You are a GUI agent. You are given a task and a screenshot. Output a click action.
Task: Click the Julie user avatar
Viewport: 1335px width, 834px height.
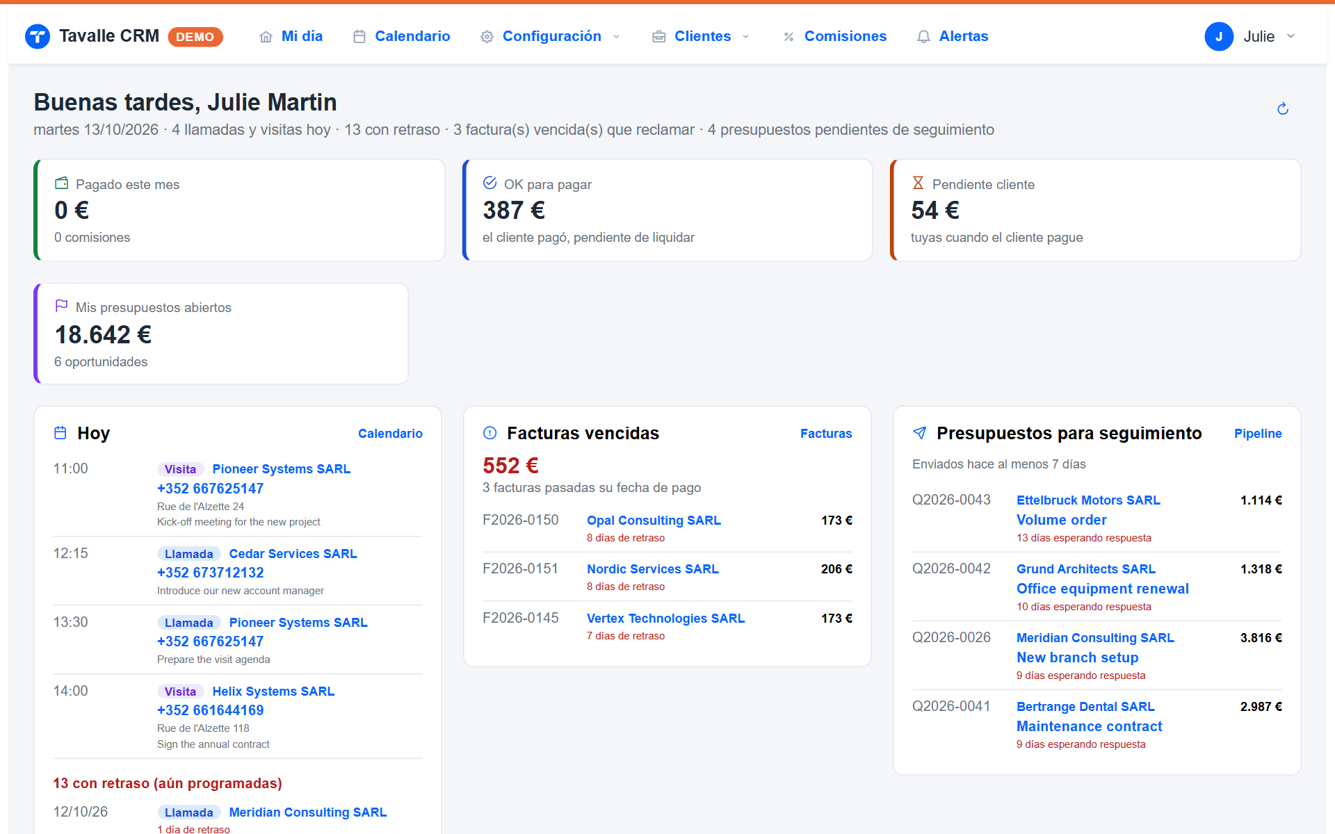1219,36
